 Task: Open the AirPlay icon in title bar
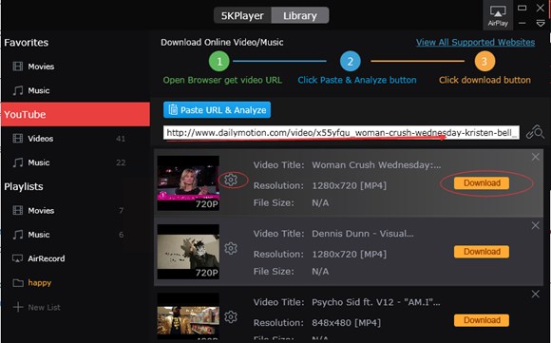(x=498, y=15)
